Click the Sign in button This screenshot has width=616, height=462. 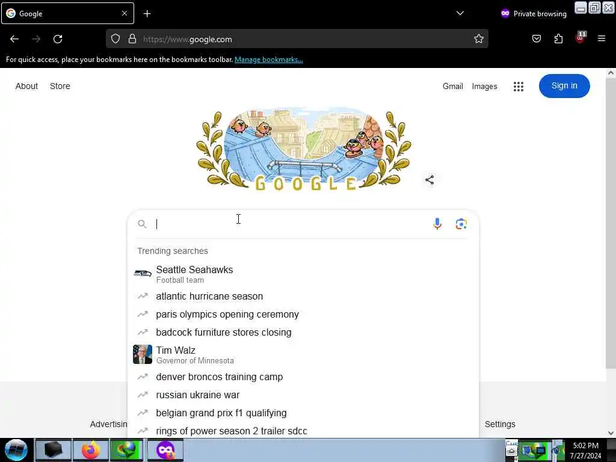[564, 85]
